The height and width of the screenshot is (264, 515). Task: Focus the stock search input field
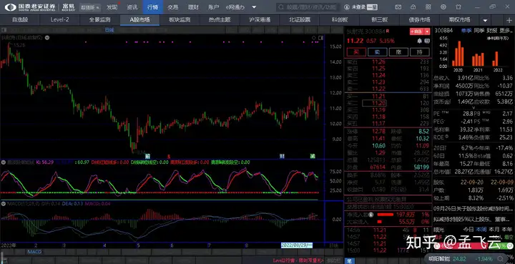306,7
